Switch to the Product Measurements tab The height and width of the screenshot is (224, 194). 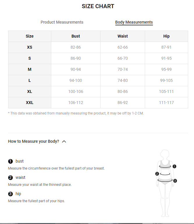(62, 22)
